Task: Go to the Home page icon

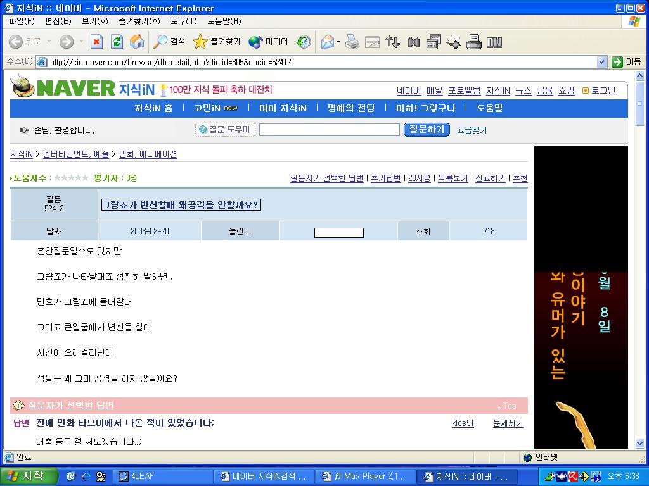Action: pos(137,42)
